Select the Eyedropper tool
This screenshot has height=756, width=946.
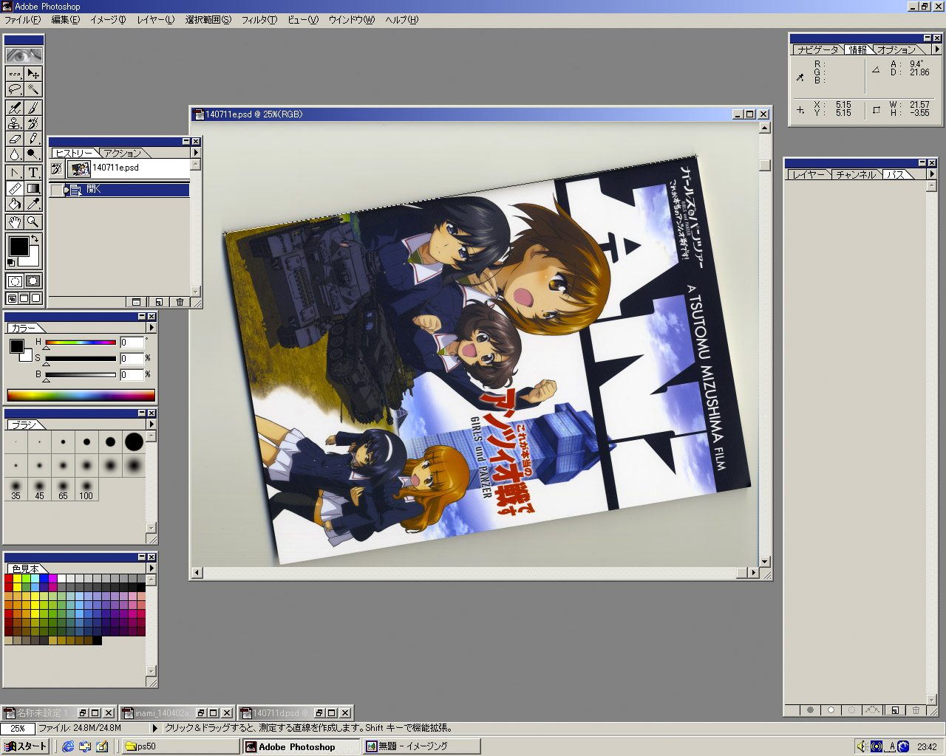click(x=33, y=204)
